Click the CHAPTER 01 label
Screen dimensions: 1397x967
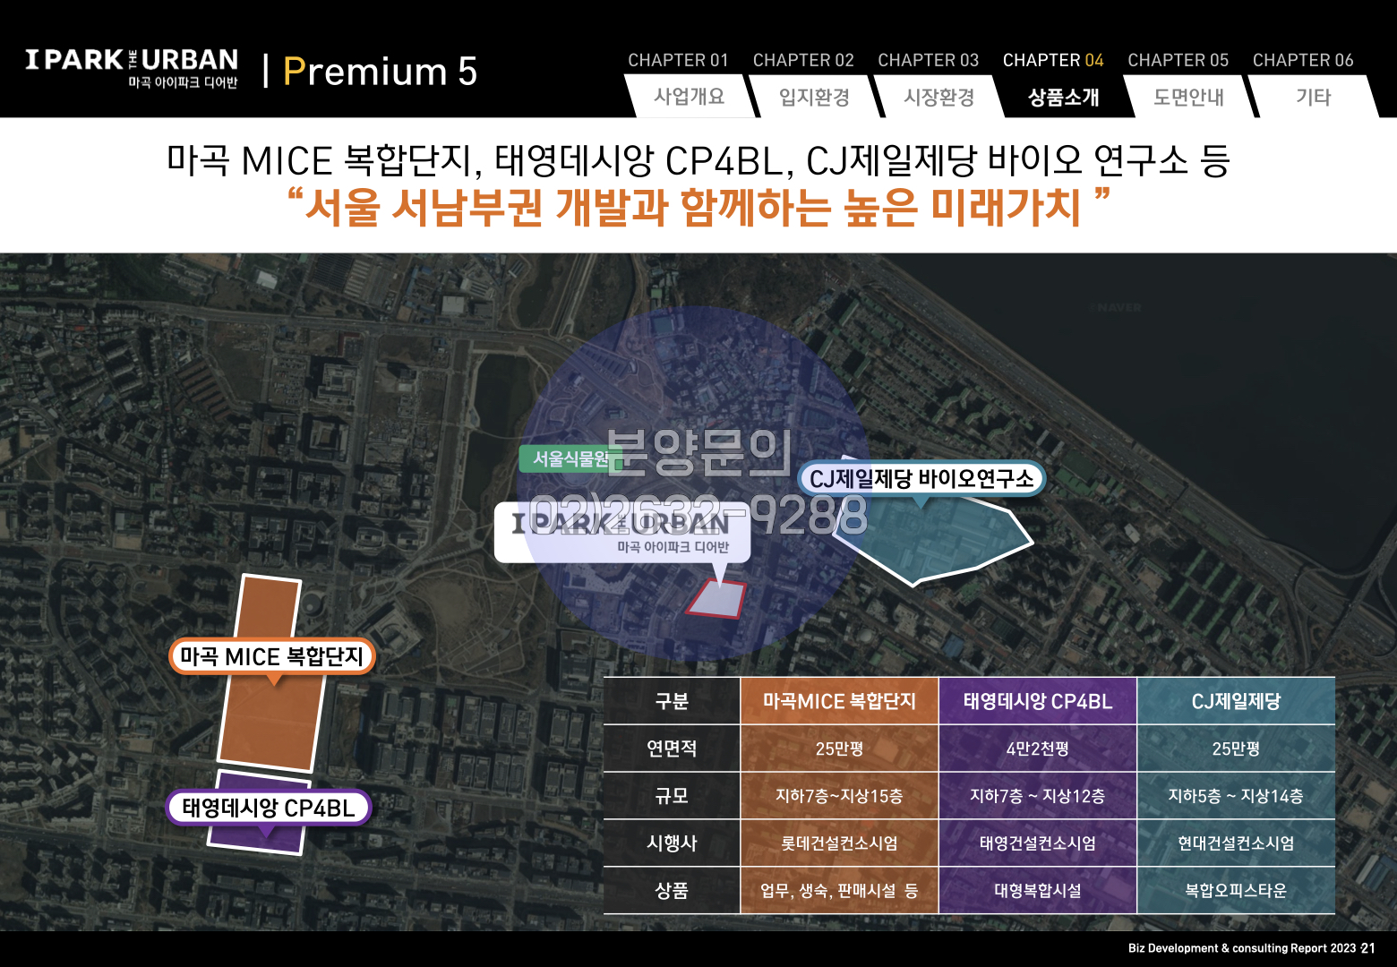678,60
